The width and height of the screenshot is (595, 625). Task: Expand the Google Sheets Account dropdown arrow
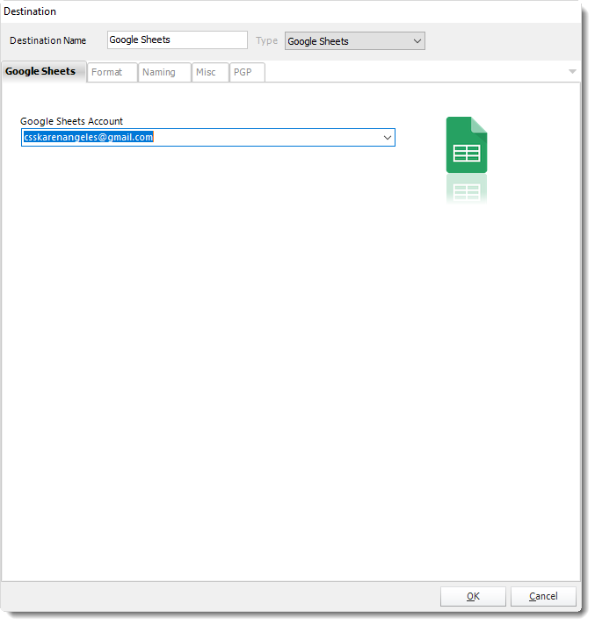(x=387, y=138)
